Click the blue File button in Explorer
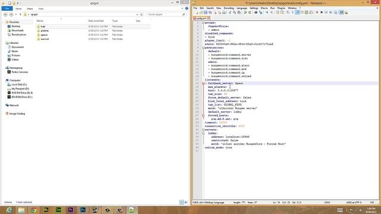Screen dimensions: 381x214 click(x=7, y=9)
